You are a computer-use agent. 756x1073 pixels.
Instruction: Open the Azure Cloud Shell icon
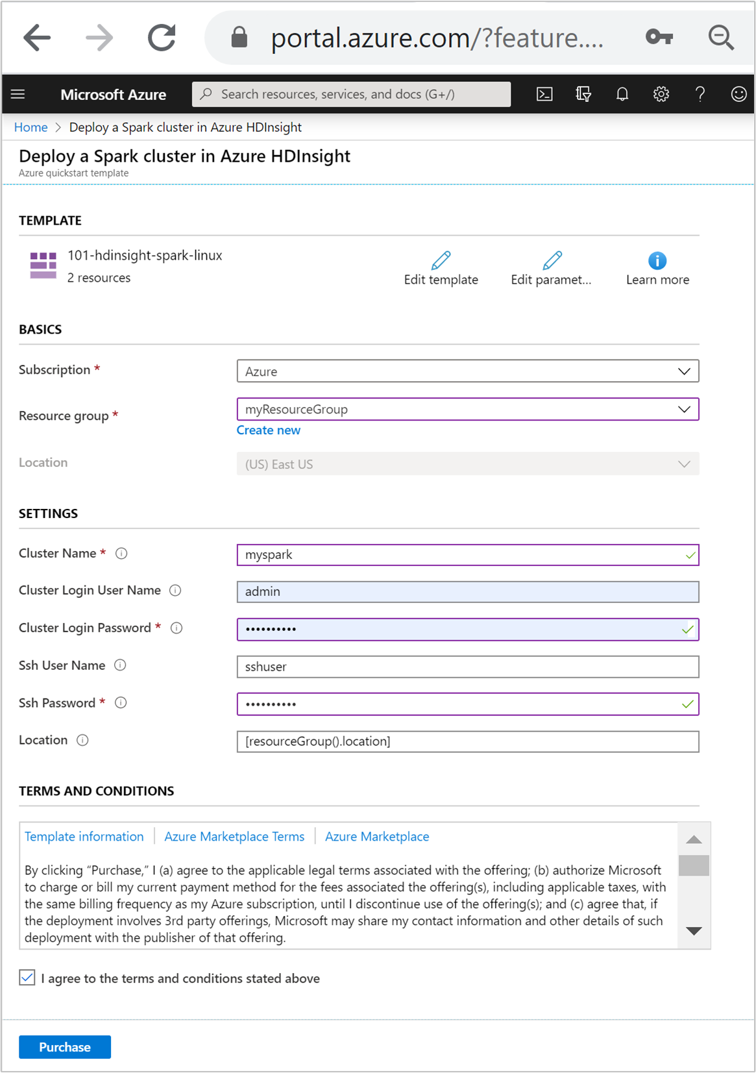point(544,94)
